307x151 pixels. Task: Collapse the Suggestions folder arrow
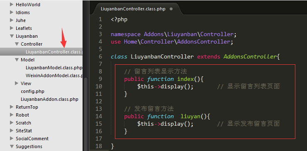(12, 146)
